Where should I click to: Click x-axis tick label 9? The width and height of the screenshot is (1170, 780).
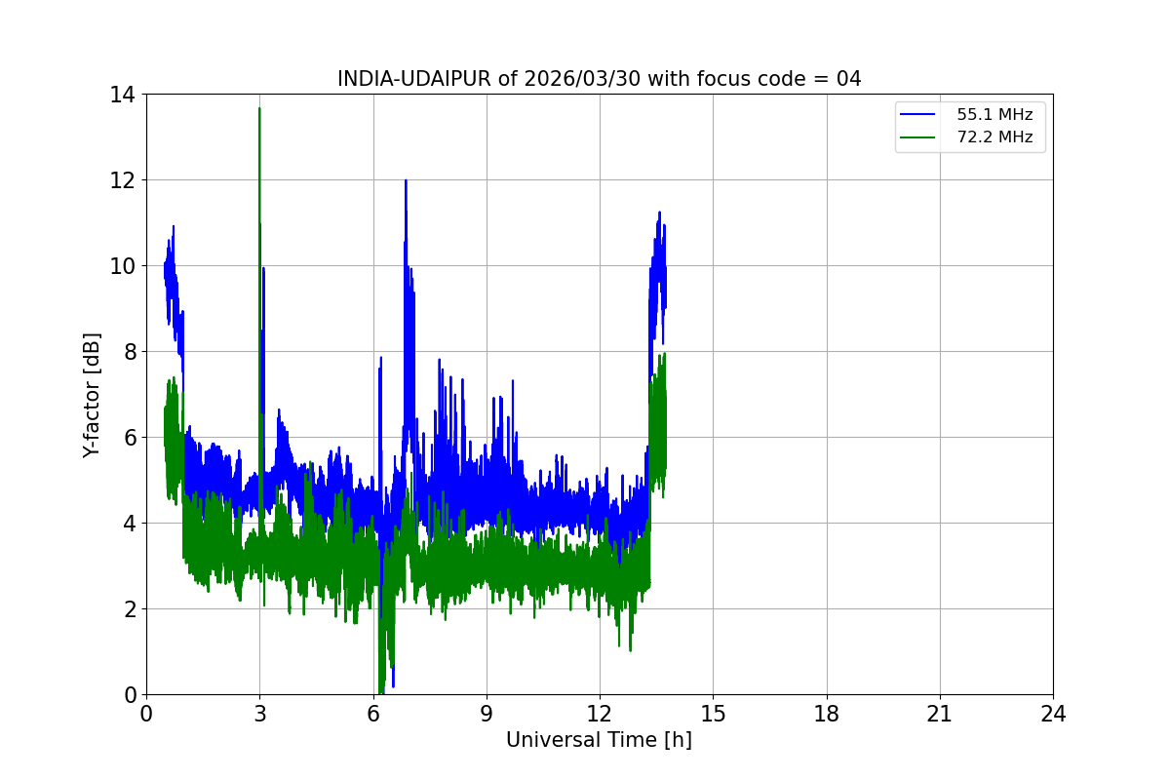click(487, 714)
